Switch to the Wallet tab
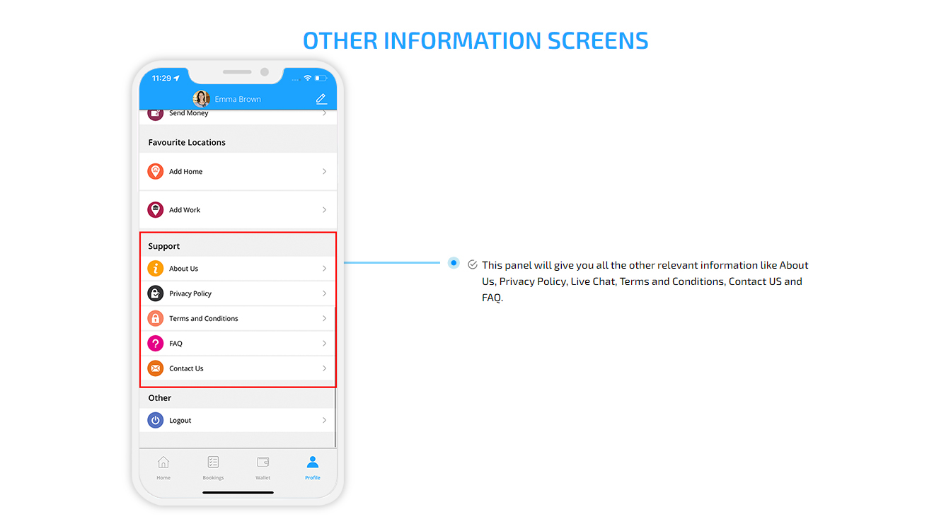This screenshot has width=951, height=531. [x=263, y=467]
